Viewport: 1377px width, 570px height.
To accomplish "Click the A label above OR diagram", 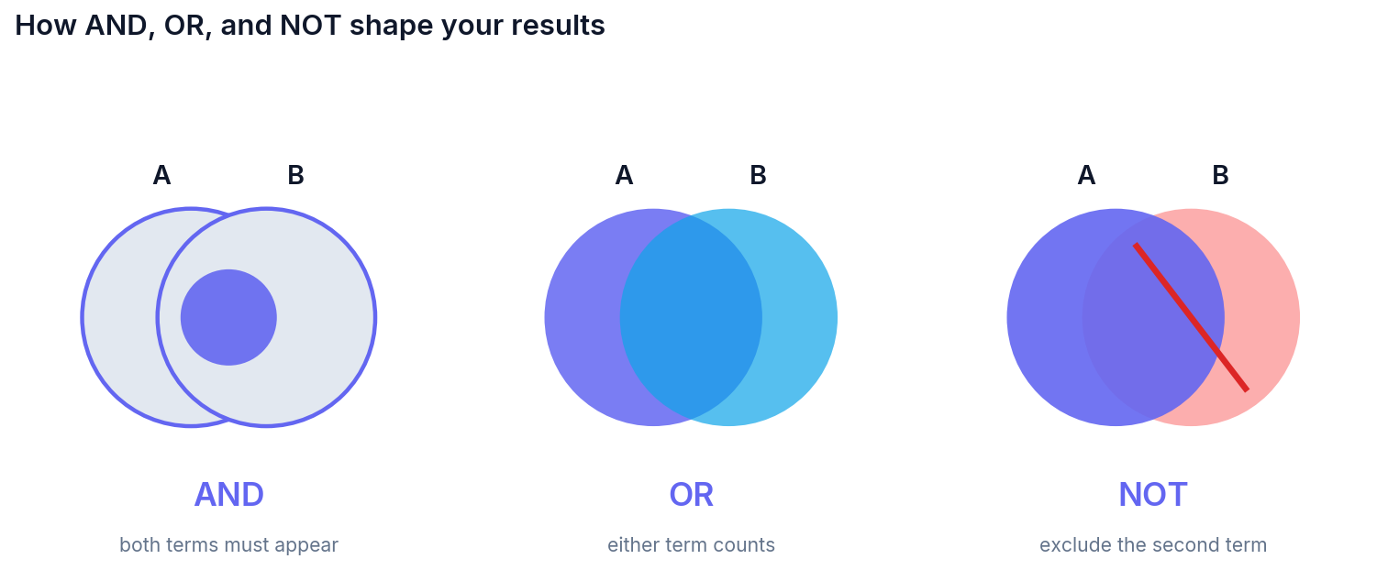I will [624, 175].
